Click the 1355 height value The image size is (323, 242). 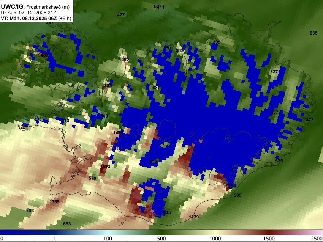54,202
